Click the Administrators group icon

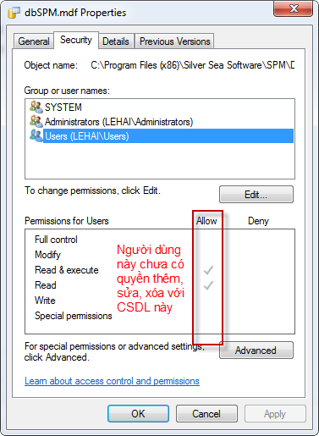pos(36,121)
